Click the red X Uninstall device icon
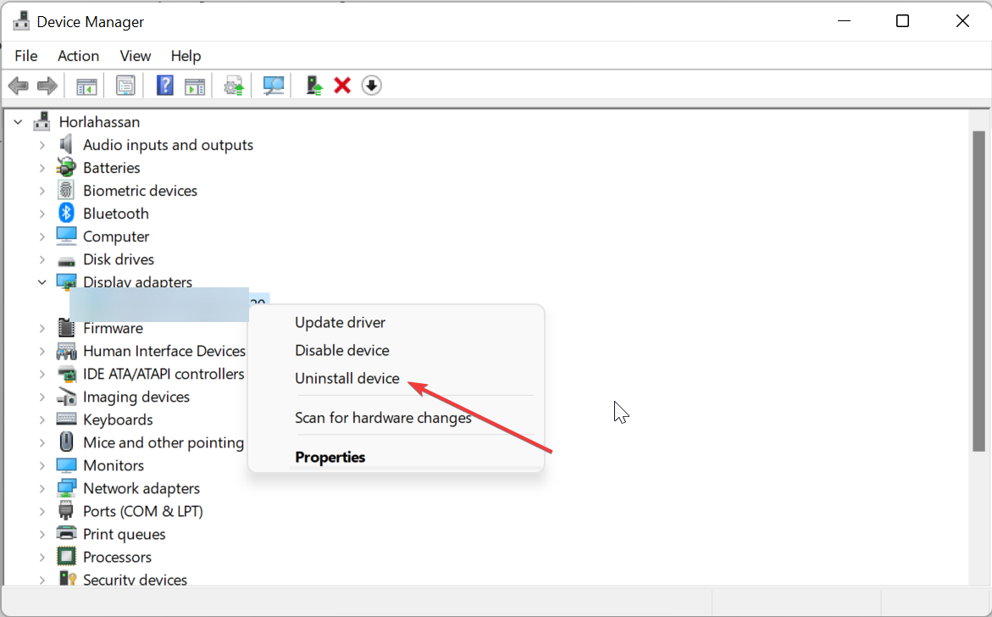 (342, 86)
